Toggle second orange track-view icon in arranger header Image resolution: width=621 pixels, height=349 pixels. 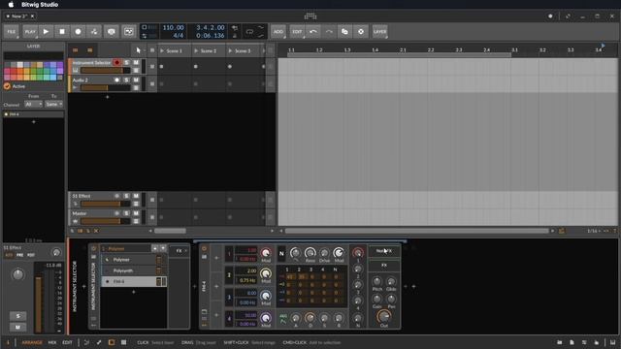pyautogui.click(x=90, y=50)
